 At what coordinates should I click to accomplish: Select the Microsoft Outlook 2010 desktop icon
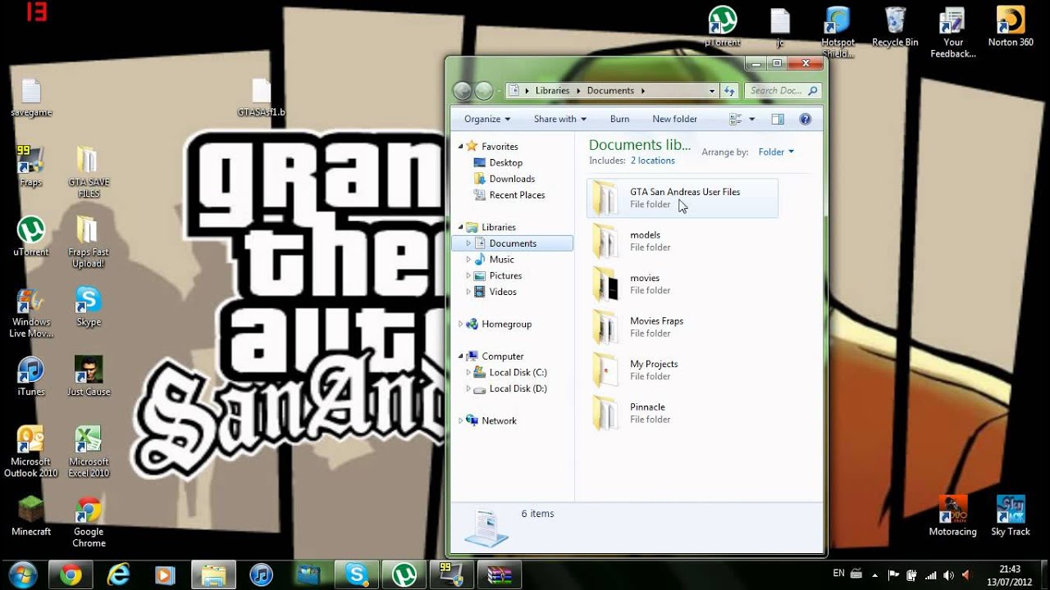tap(31, 452)
